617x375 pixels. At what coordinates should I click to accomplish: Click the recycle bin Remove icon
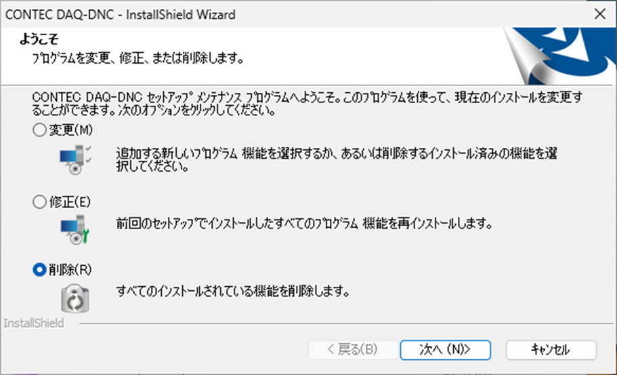pos(75,298)
